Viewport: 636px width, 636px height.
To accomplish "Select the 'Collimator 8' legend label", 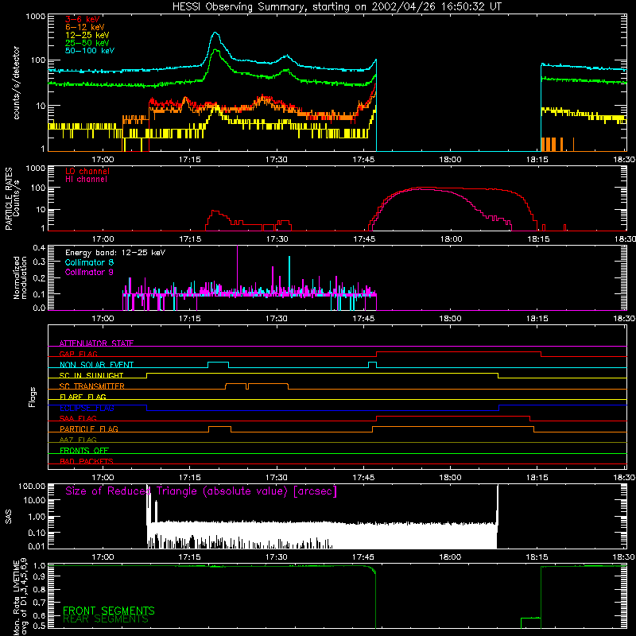I will pos(89,262).
